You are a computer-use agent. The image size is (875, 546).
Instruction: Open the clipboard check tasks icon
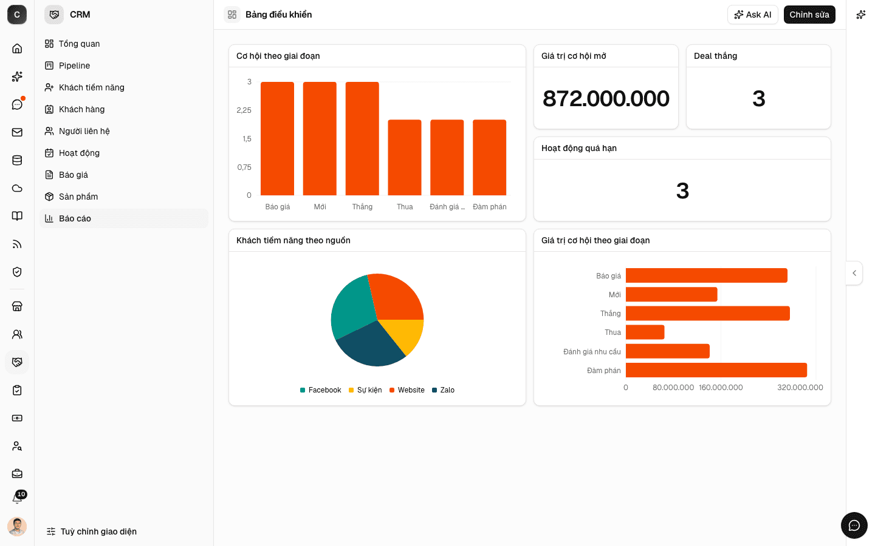point(17,390)
